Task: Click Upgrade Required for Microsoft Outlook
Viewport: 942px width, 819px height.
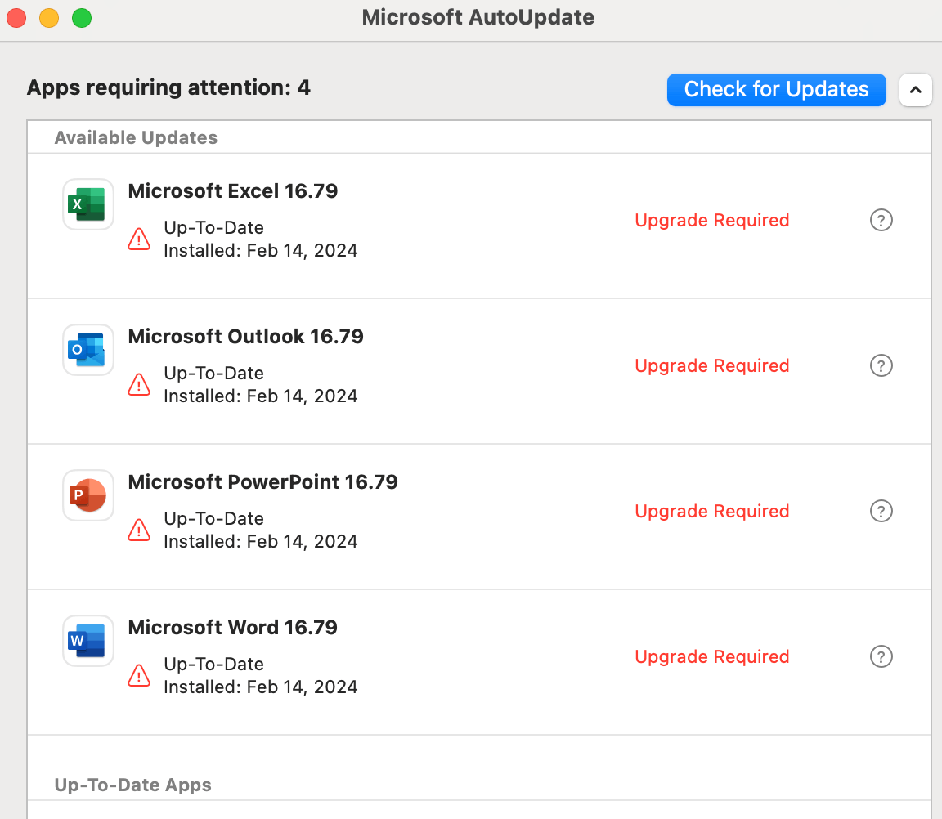Action: pyautogui.click(x=712, y=365)
